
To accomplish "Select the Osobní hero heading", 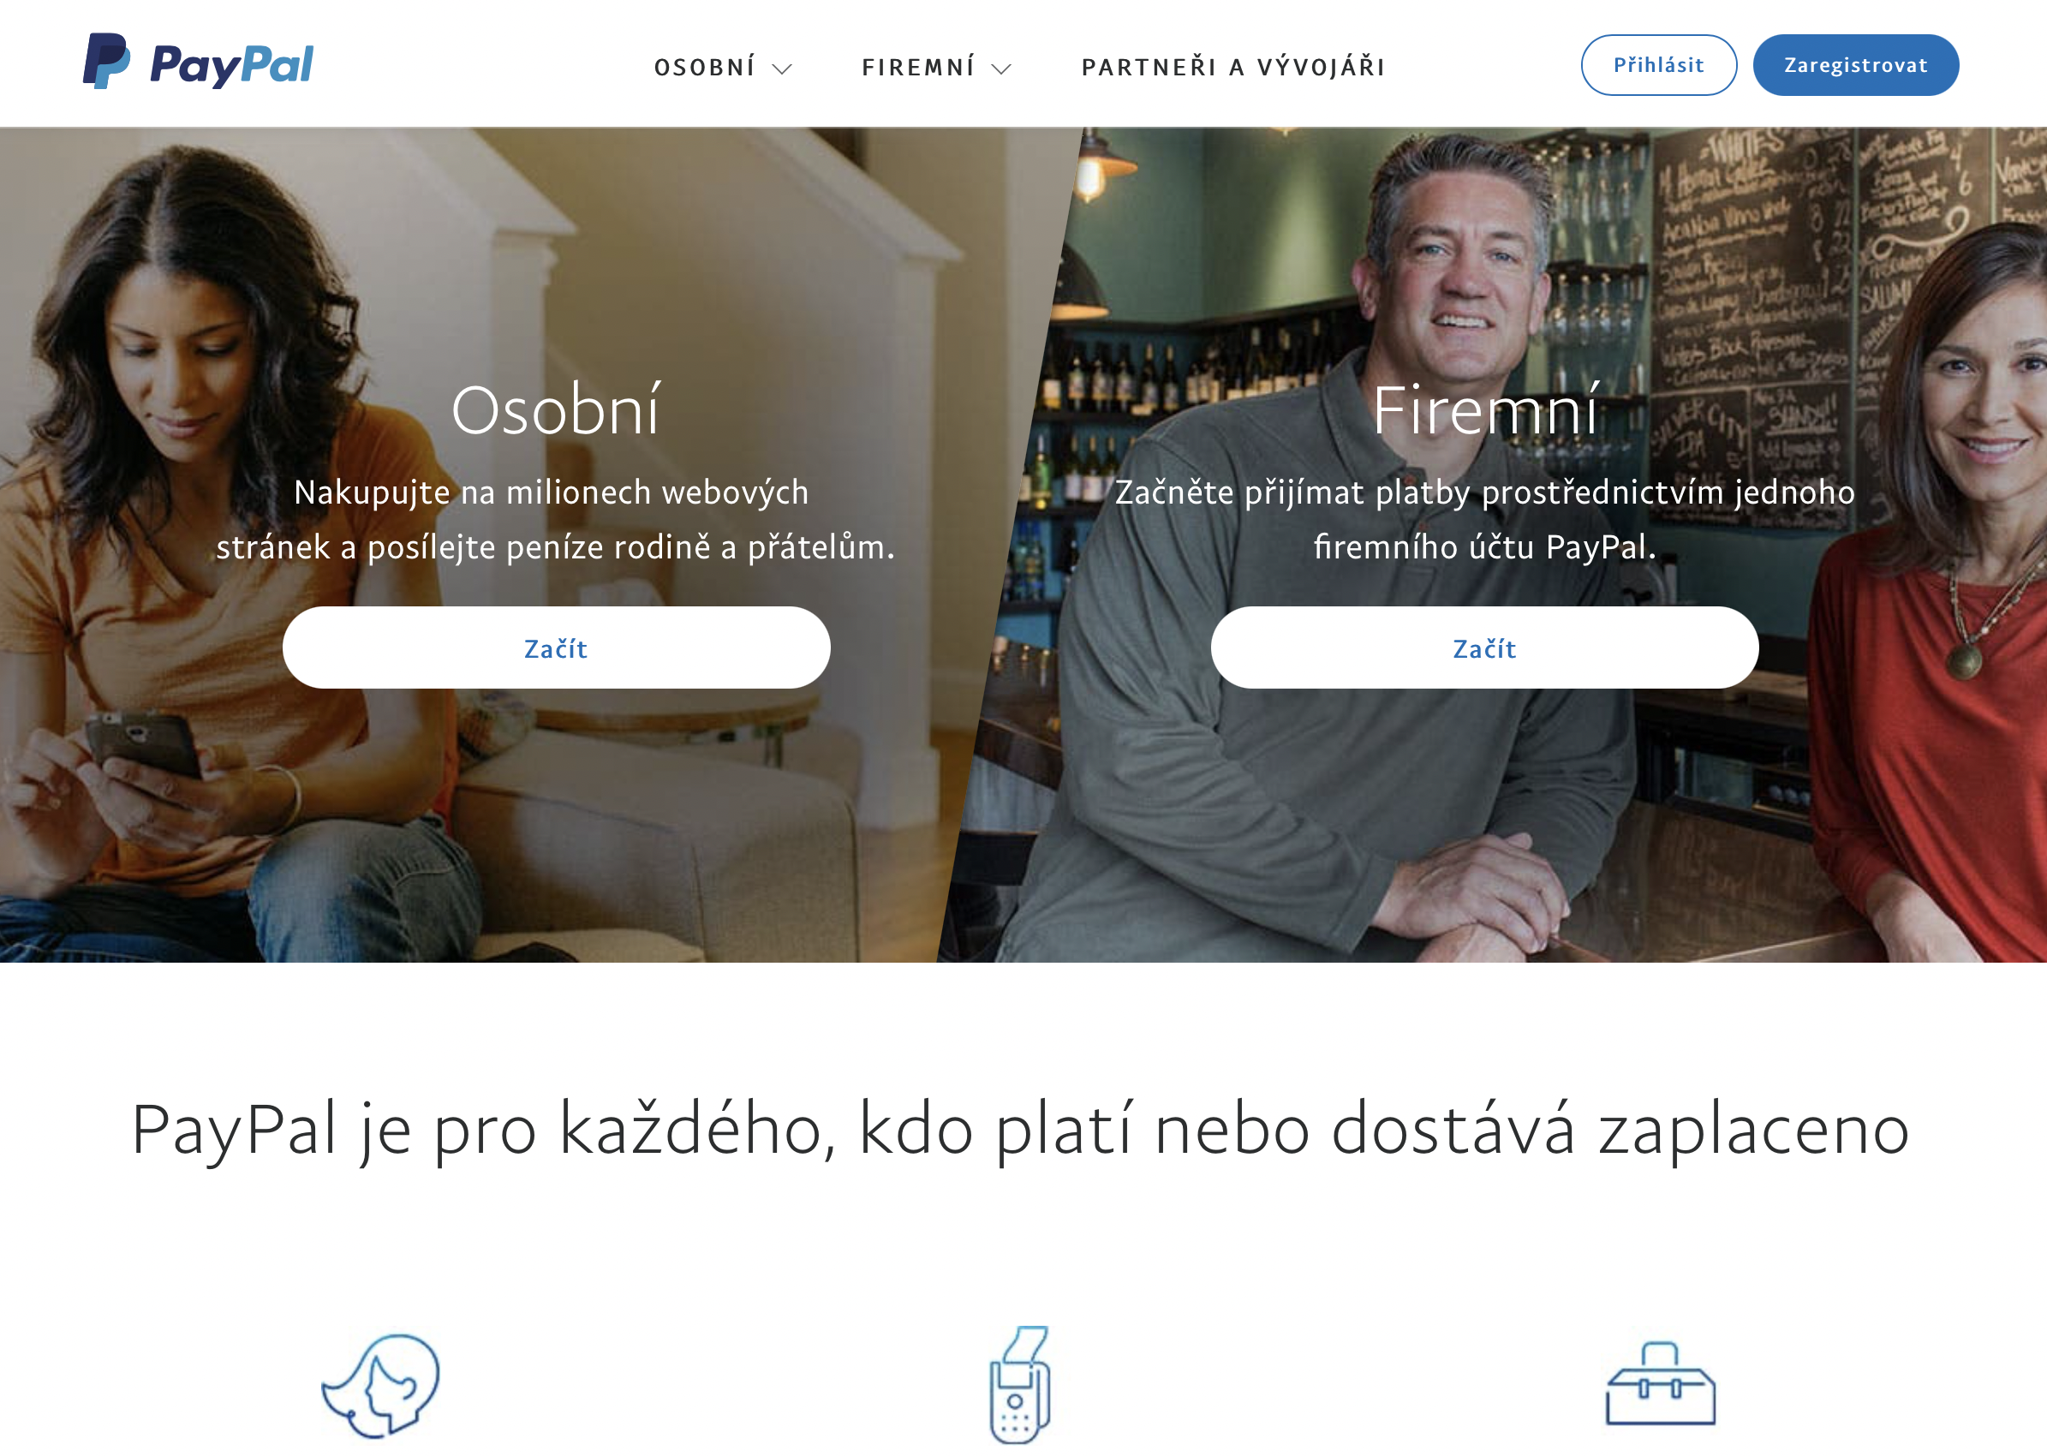I will [x=556, y=409].
